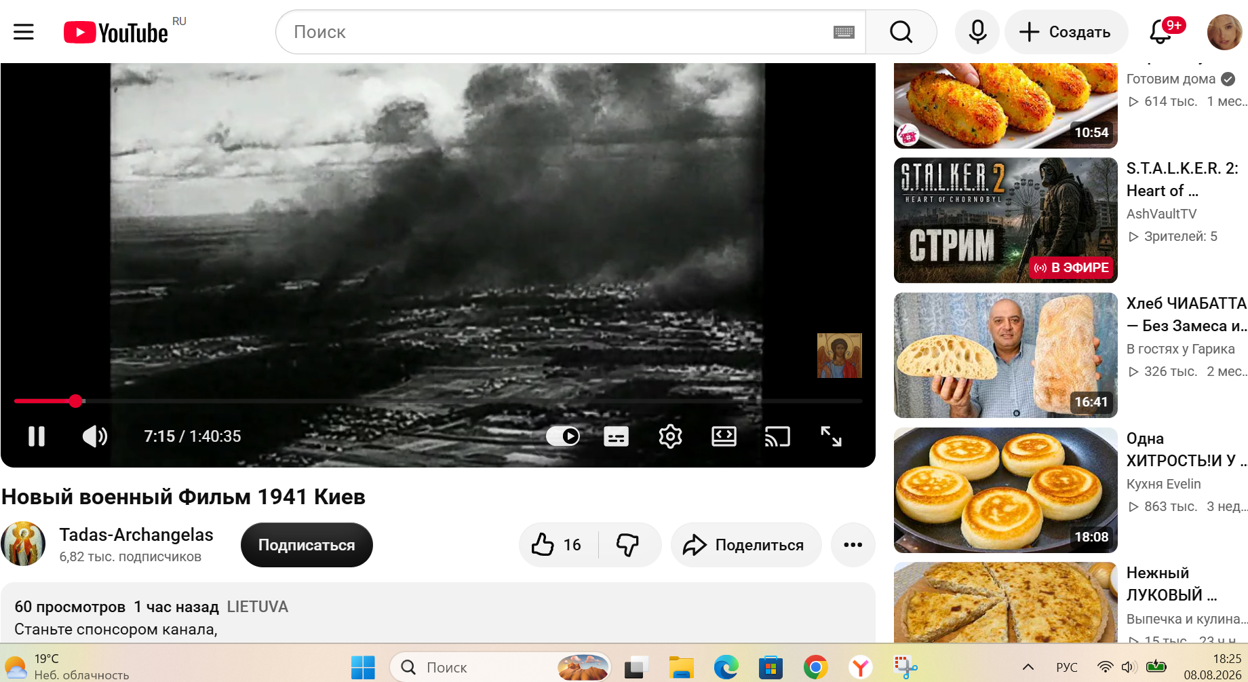Image resolution: width=1248 pixels, height=682 pixels.
Task: Open the S.T.A.L.K.E.R. 2: Heart of video title
Action: (x=1183, y=179)
